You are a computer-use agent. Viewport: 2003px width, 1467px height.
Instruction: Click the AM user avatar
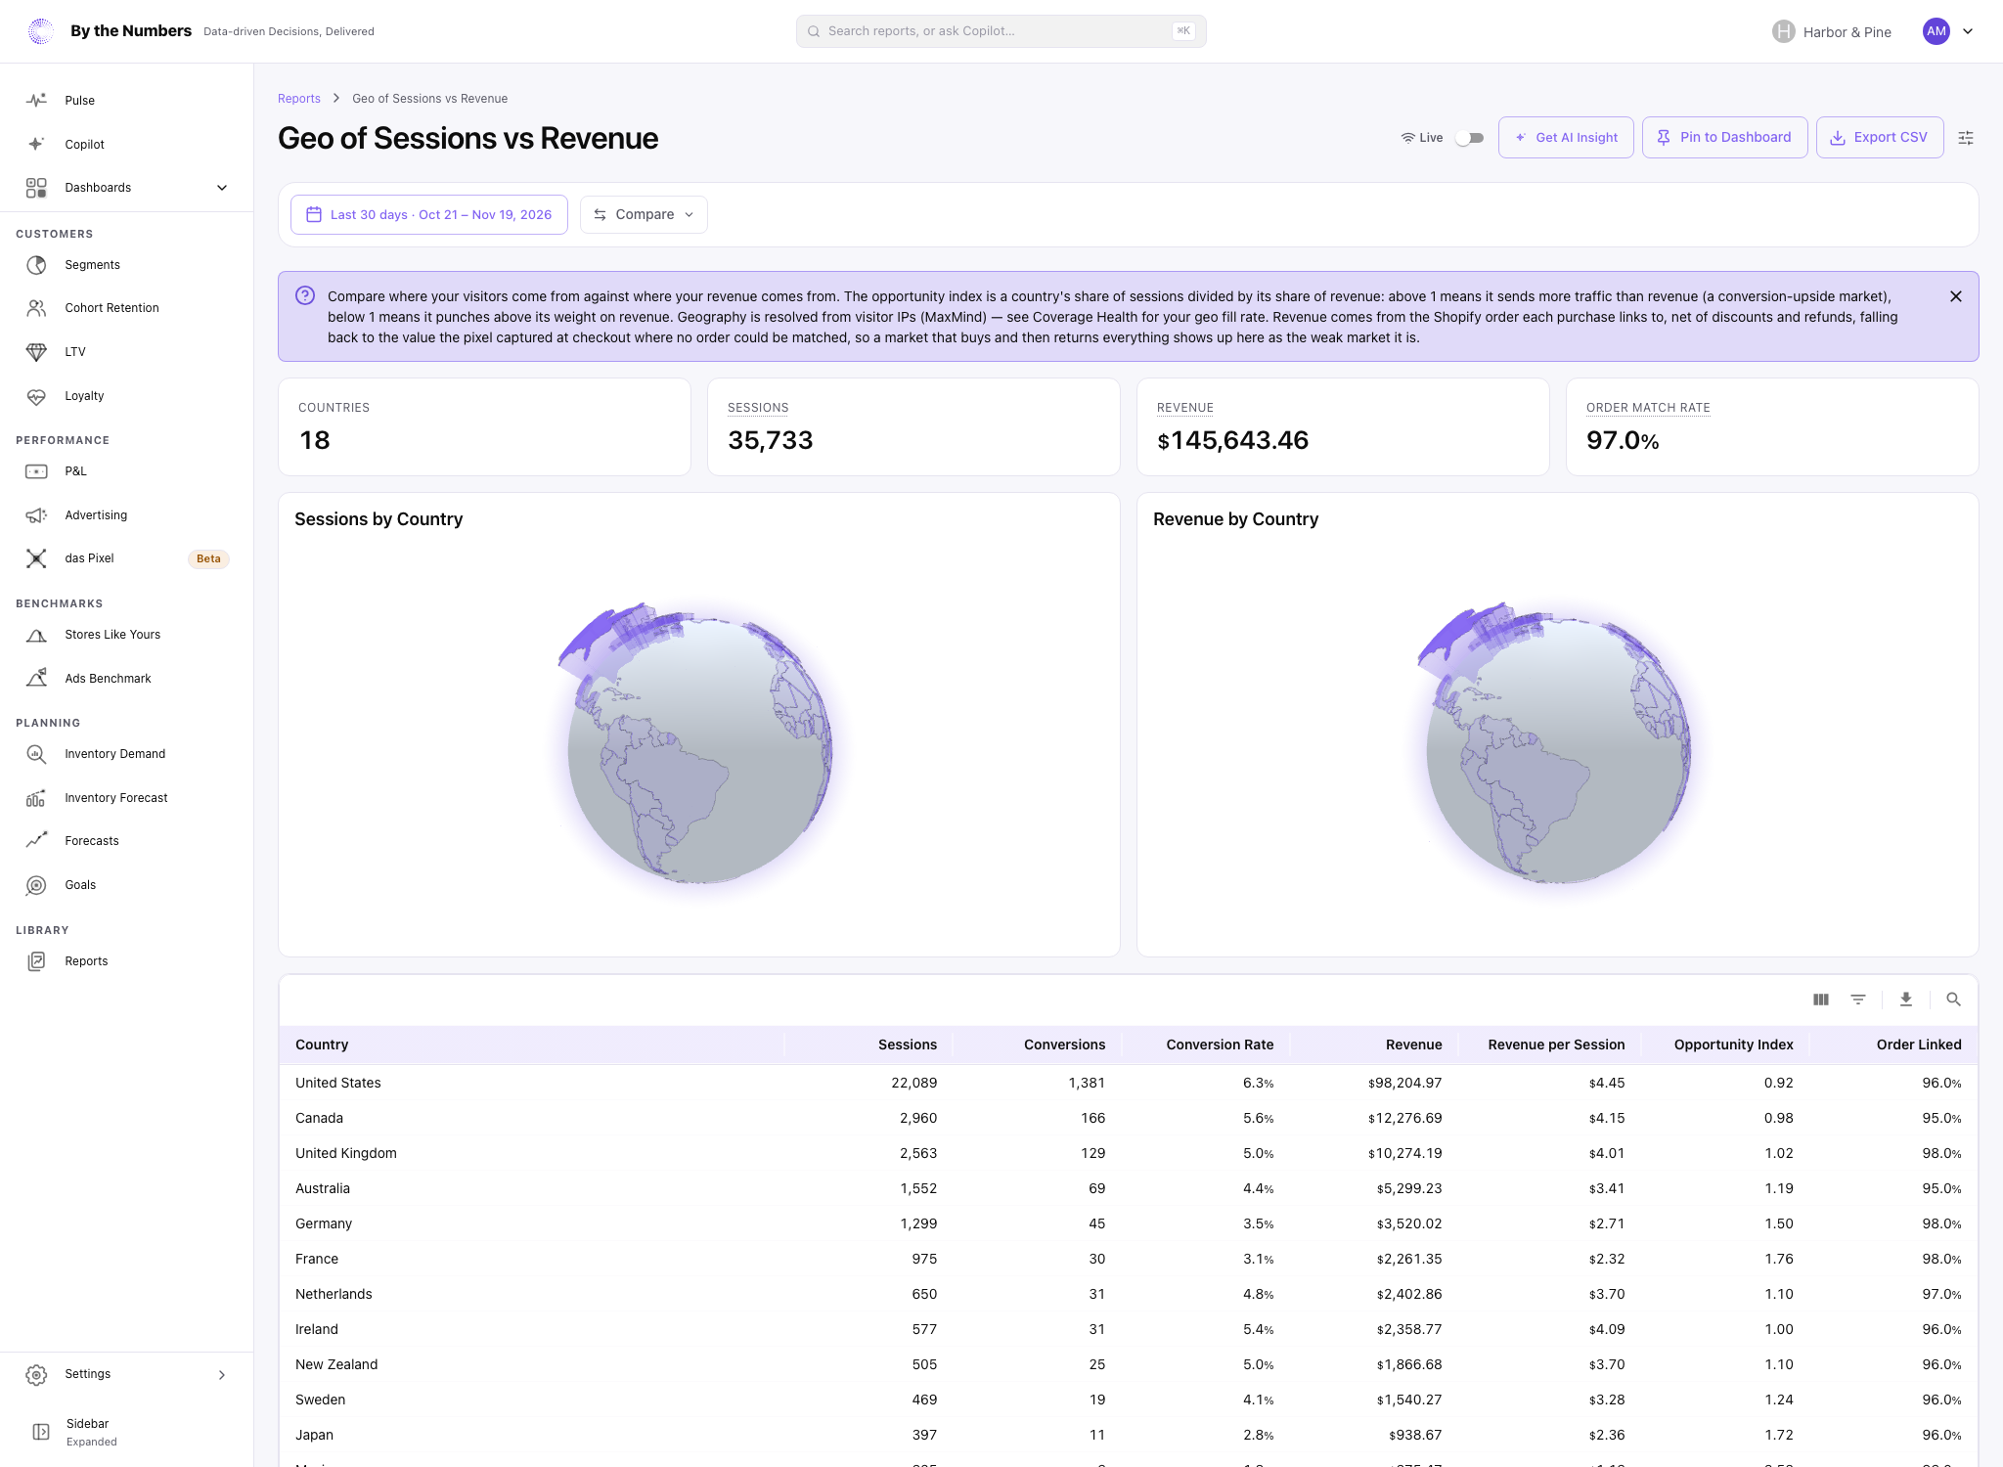point(1936,31)
